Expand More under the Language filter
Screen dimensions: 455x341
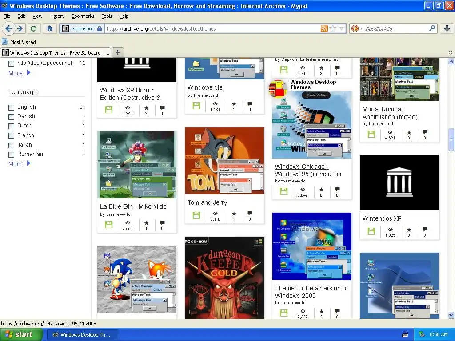[20, 164]
